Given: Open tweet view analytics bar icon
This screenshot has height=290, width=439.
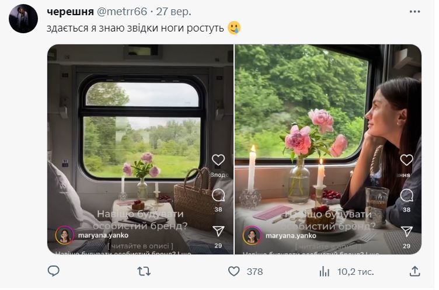Looking at the screenshot, I should [x=325, y=271].
